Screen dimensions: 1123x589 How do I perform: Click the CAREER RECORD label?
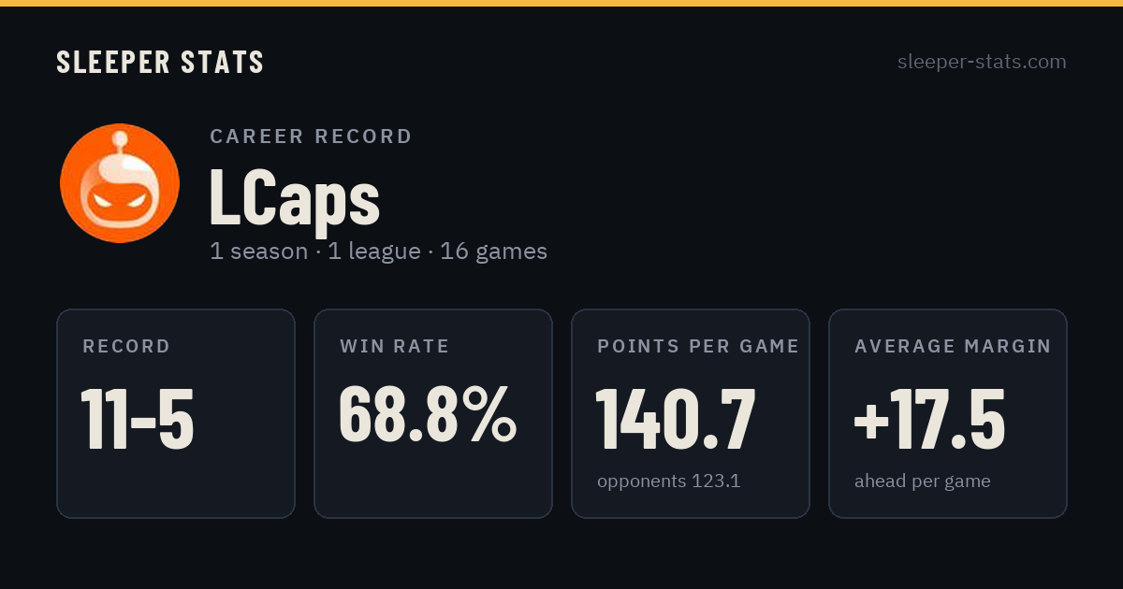[311, 136]
